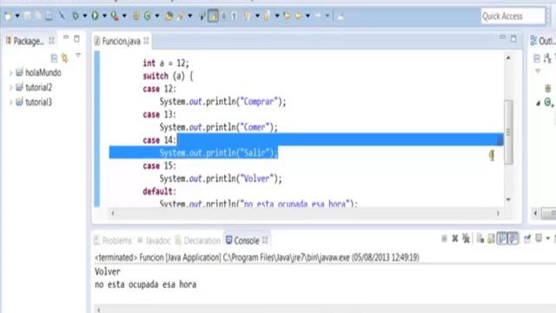Toggle Sort in Outline panel toolbar

pos(547,58)
